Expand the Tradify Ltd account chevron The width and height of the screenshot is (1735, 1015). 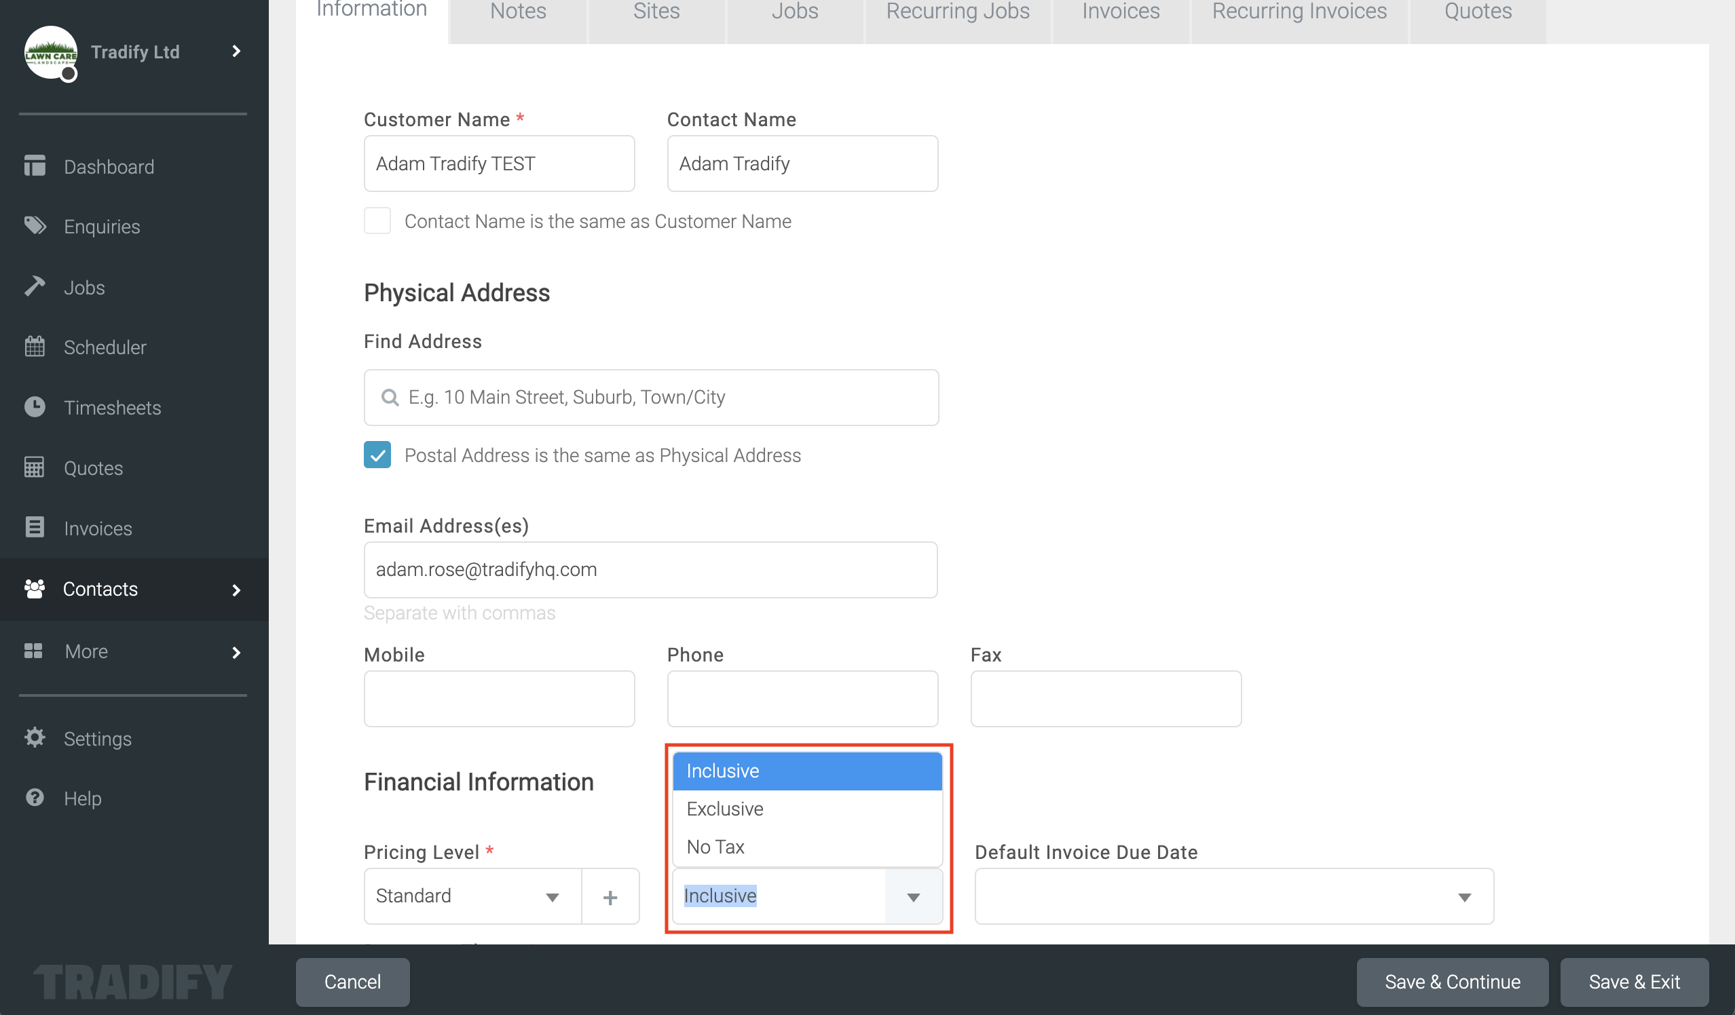point(236,52)
